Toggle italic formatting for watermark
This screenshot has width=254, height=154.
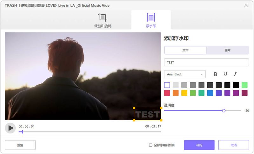click(235, 74)
